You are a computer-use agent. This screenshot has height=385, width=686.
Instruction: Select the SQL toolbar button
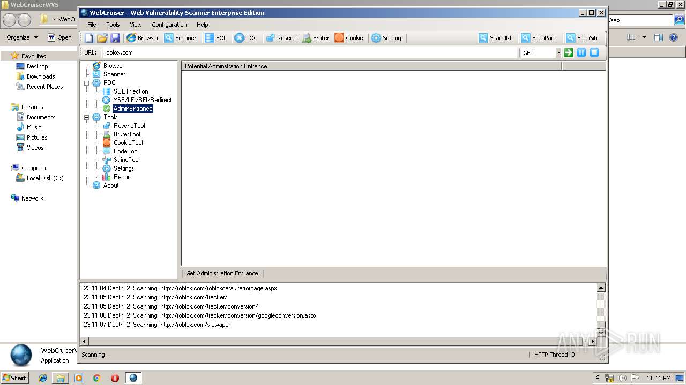coord(215,38)
